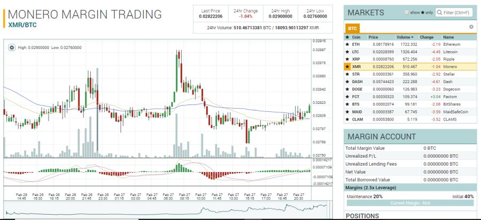Sort markets by Volume column
The image size is (481, 220).
tap(405, 37)
